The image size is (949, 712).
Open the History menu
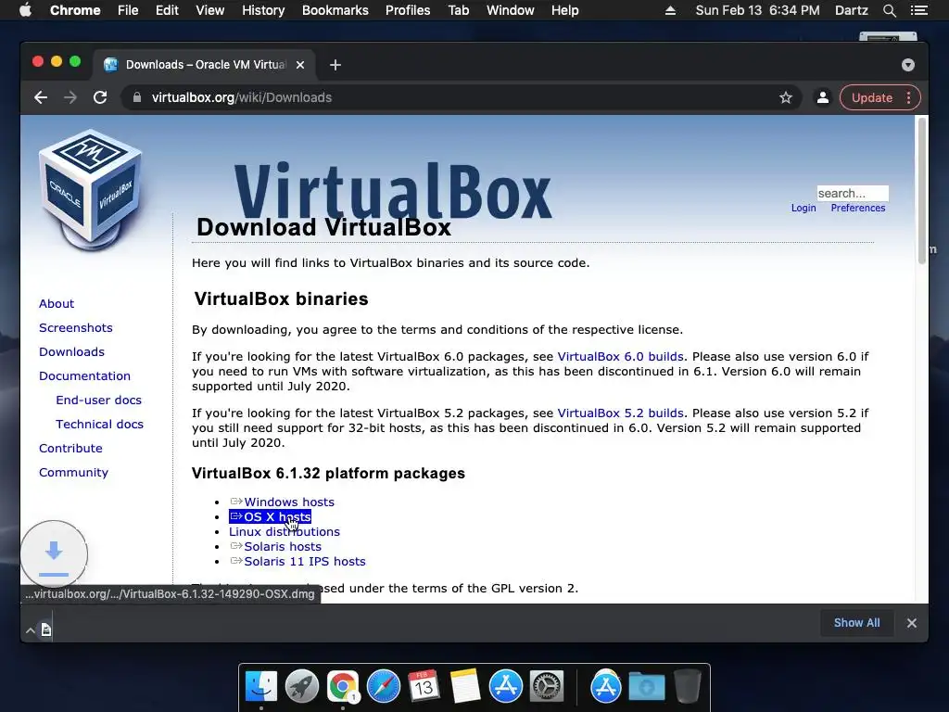tap(263, 10)
